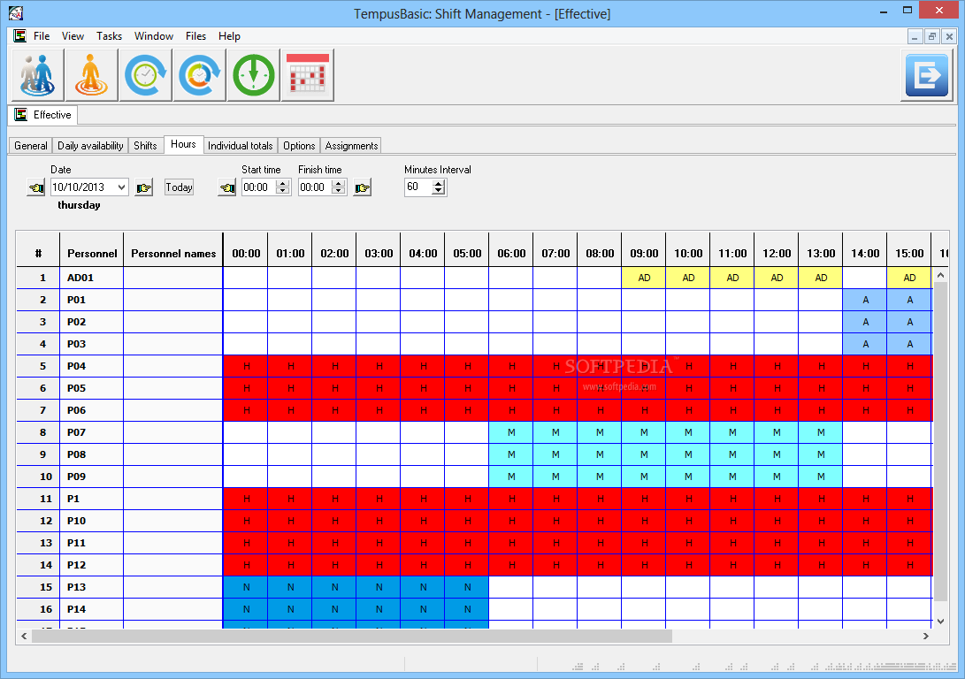The height and width of the screenshot is (679, 965).
Task: Click the Minutes Interval field
Action: (418, 187)
